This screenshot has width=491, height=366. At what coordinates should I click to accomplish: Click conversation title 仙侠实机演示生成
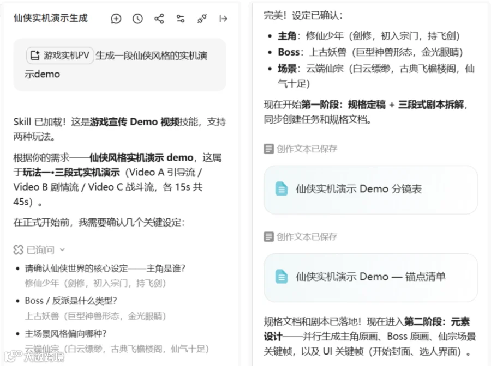tap(50, 18)
